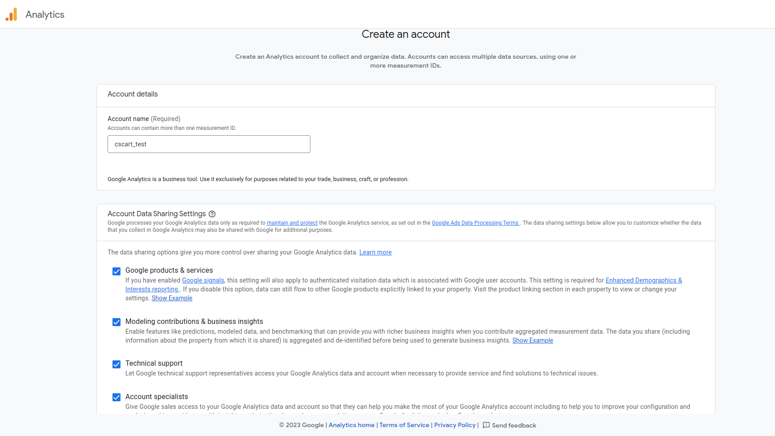The height and width of the screenshot is (436, 775).
Task: Click the Send feedback icon in footer
Action: [x=486, y=425]
